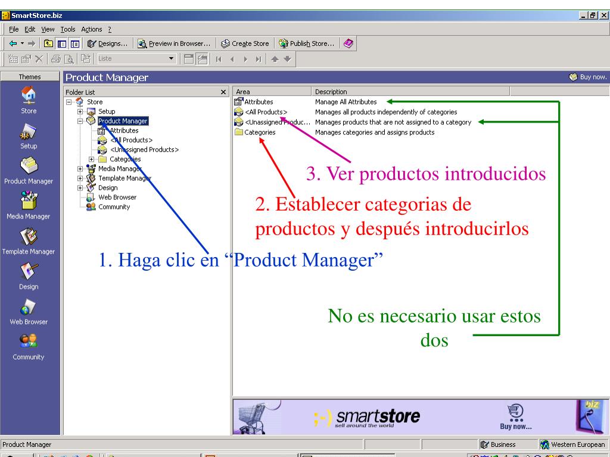Click the Move Down arrow icon

point(288,59)
